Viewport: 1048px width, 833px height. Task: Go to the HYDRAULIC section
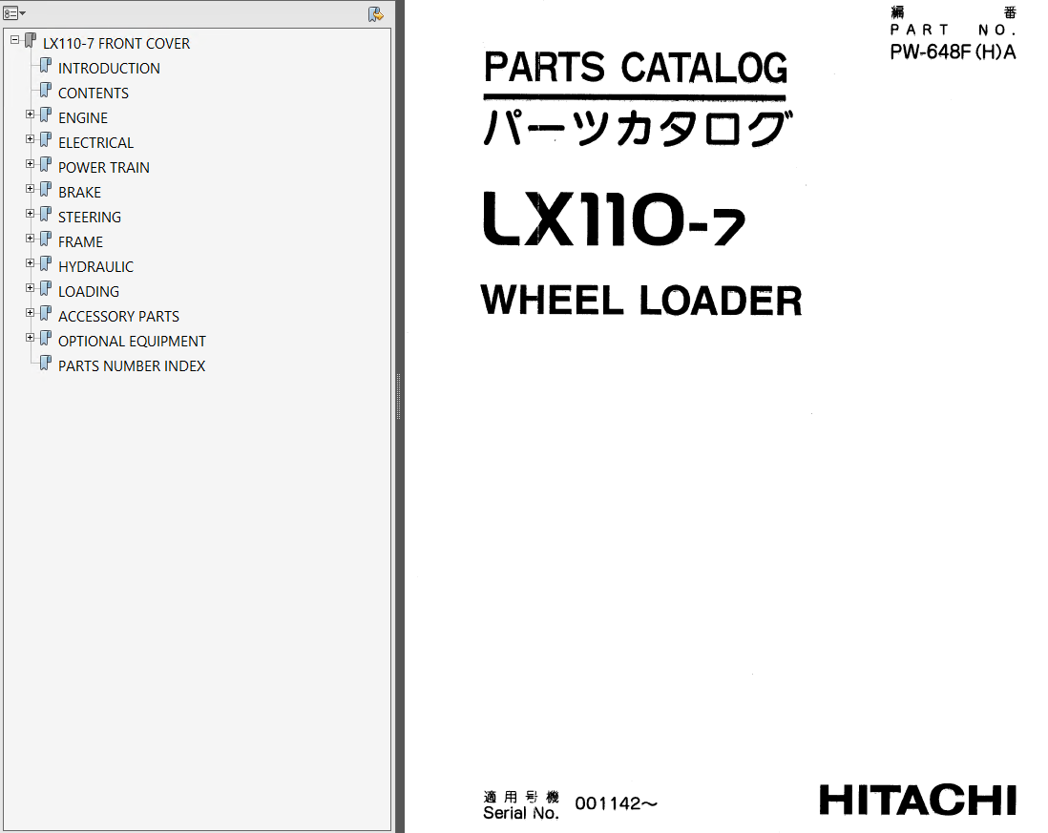[x=95, y=266]
